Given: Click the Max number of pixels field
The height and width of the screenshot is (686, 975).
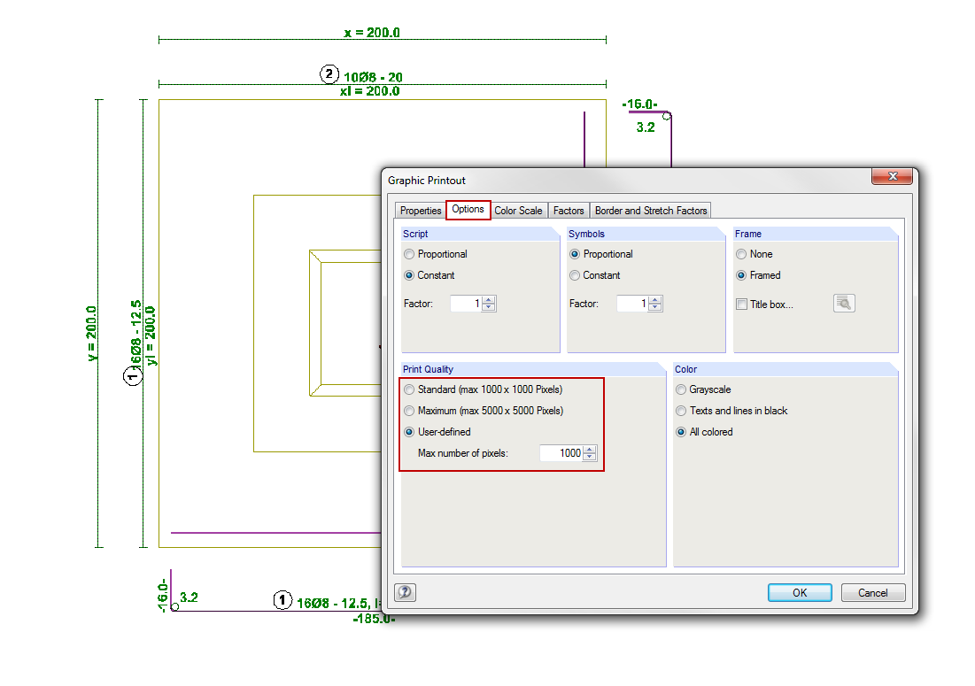Looking at the screenshot, I should [562, 453].
